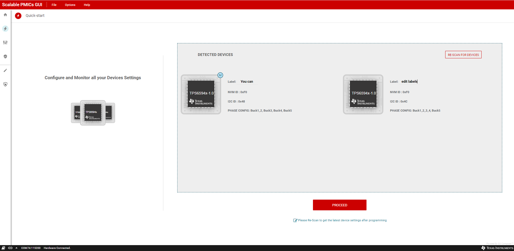Click the watchdog shield sidebar icon
The image size is (514, 251).
click(5, 84)
